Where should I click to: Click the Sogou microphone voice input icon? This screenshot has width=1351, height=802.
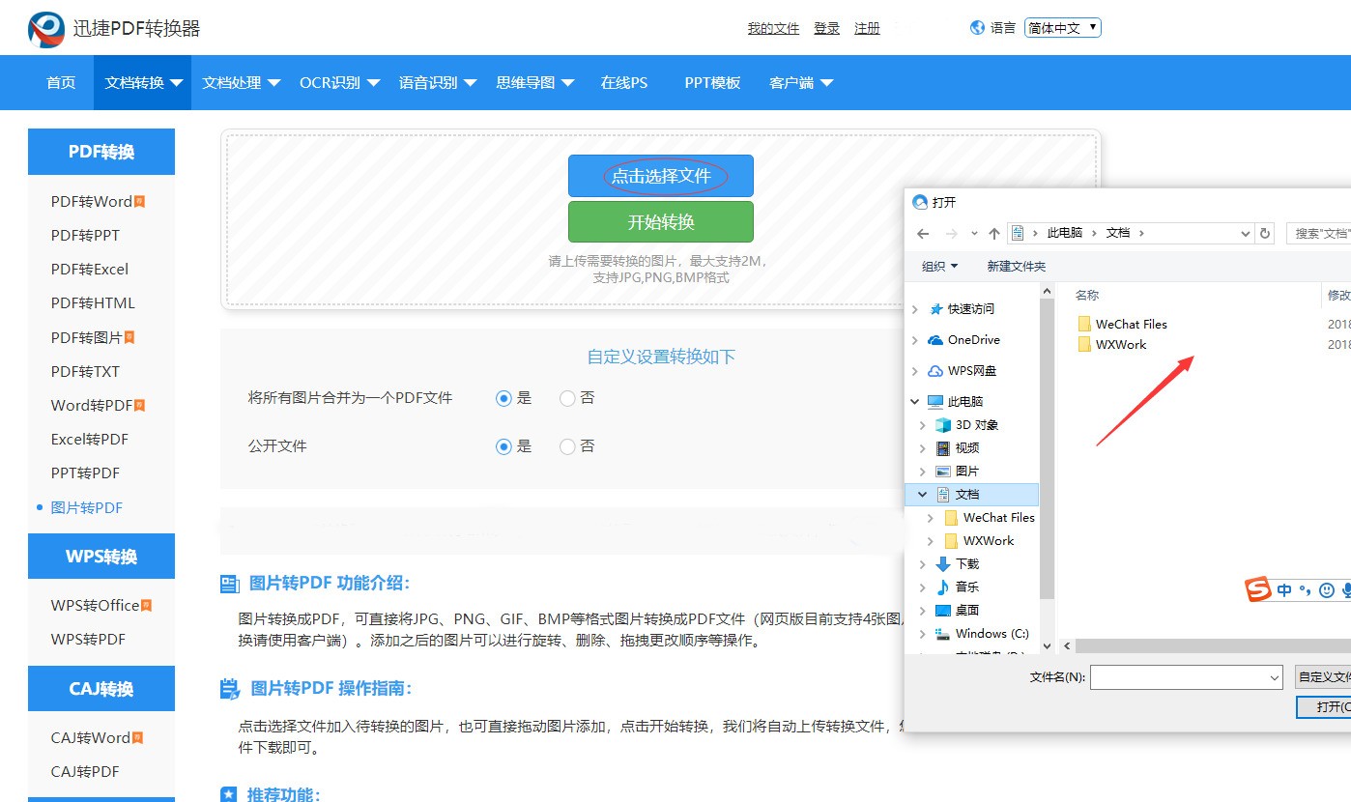[x=1346, y=589]
